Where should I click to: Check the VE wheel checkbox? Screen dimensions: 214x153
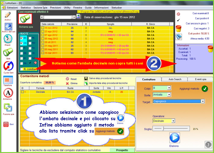click(30, 53)
